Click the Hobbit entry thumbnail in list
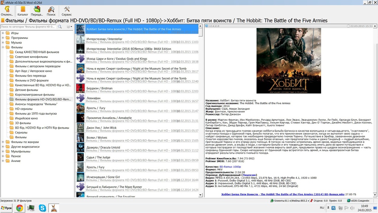Viewport: 378px width, 213px height. tap(80, 29)
